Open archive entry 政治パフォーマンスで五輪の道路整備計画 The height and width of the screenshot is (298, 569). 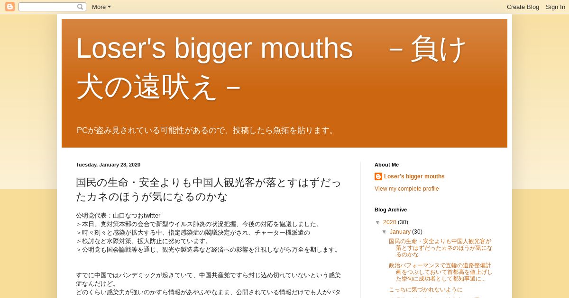click(x=441, y=272)
